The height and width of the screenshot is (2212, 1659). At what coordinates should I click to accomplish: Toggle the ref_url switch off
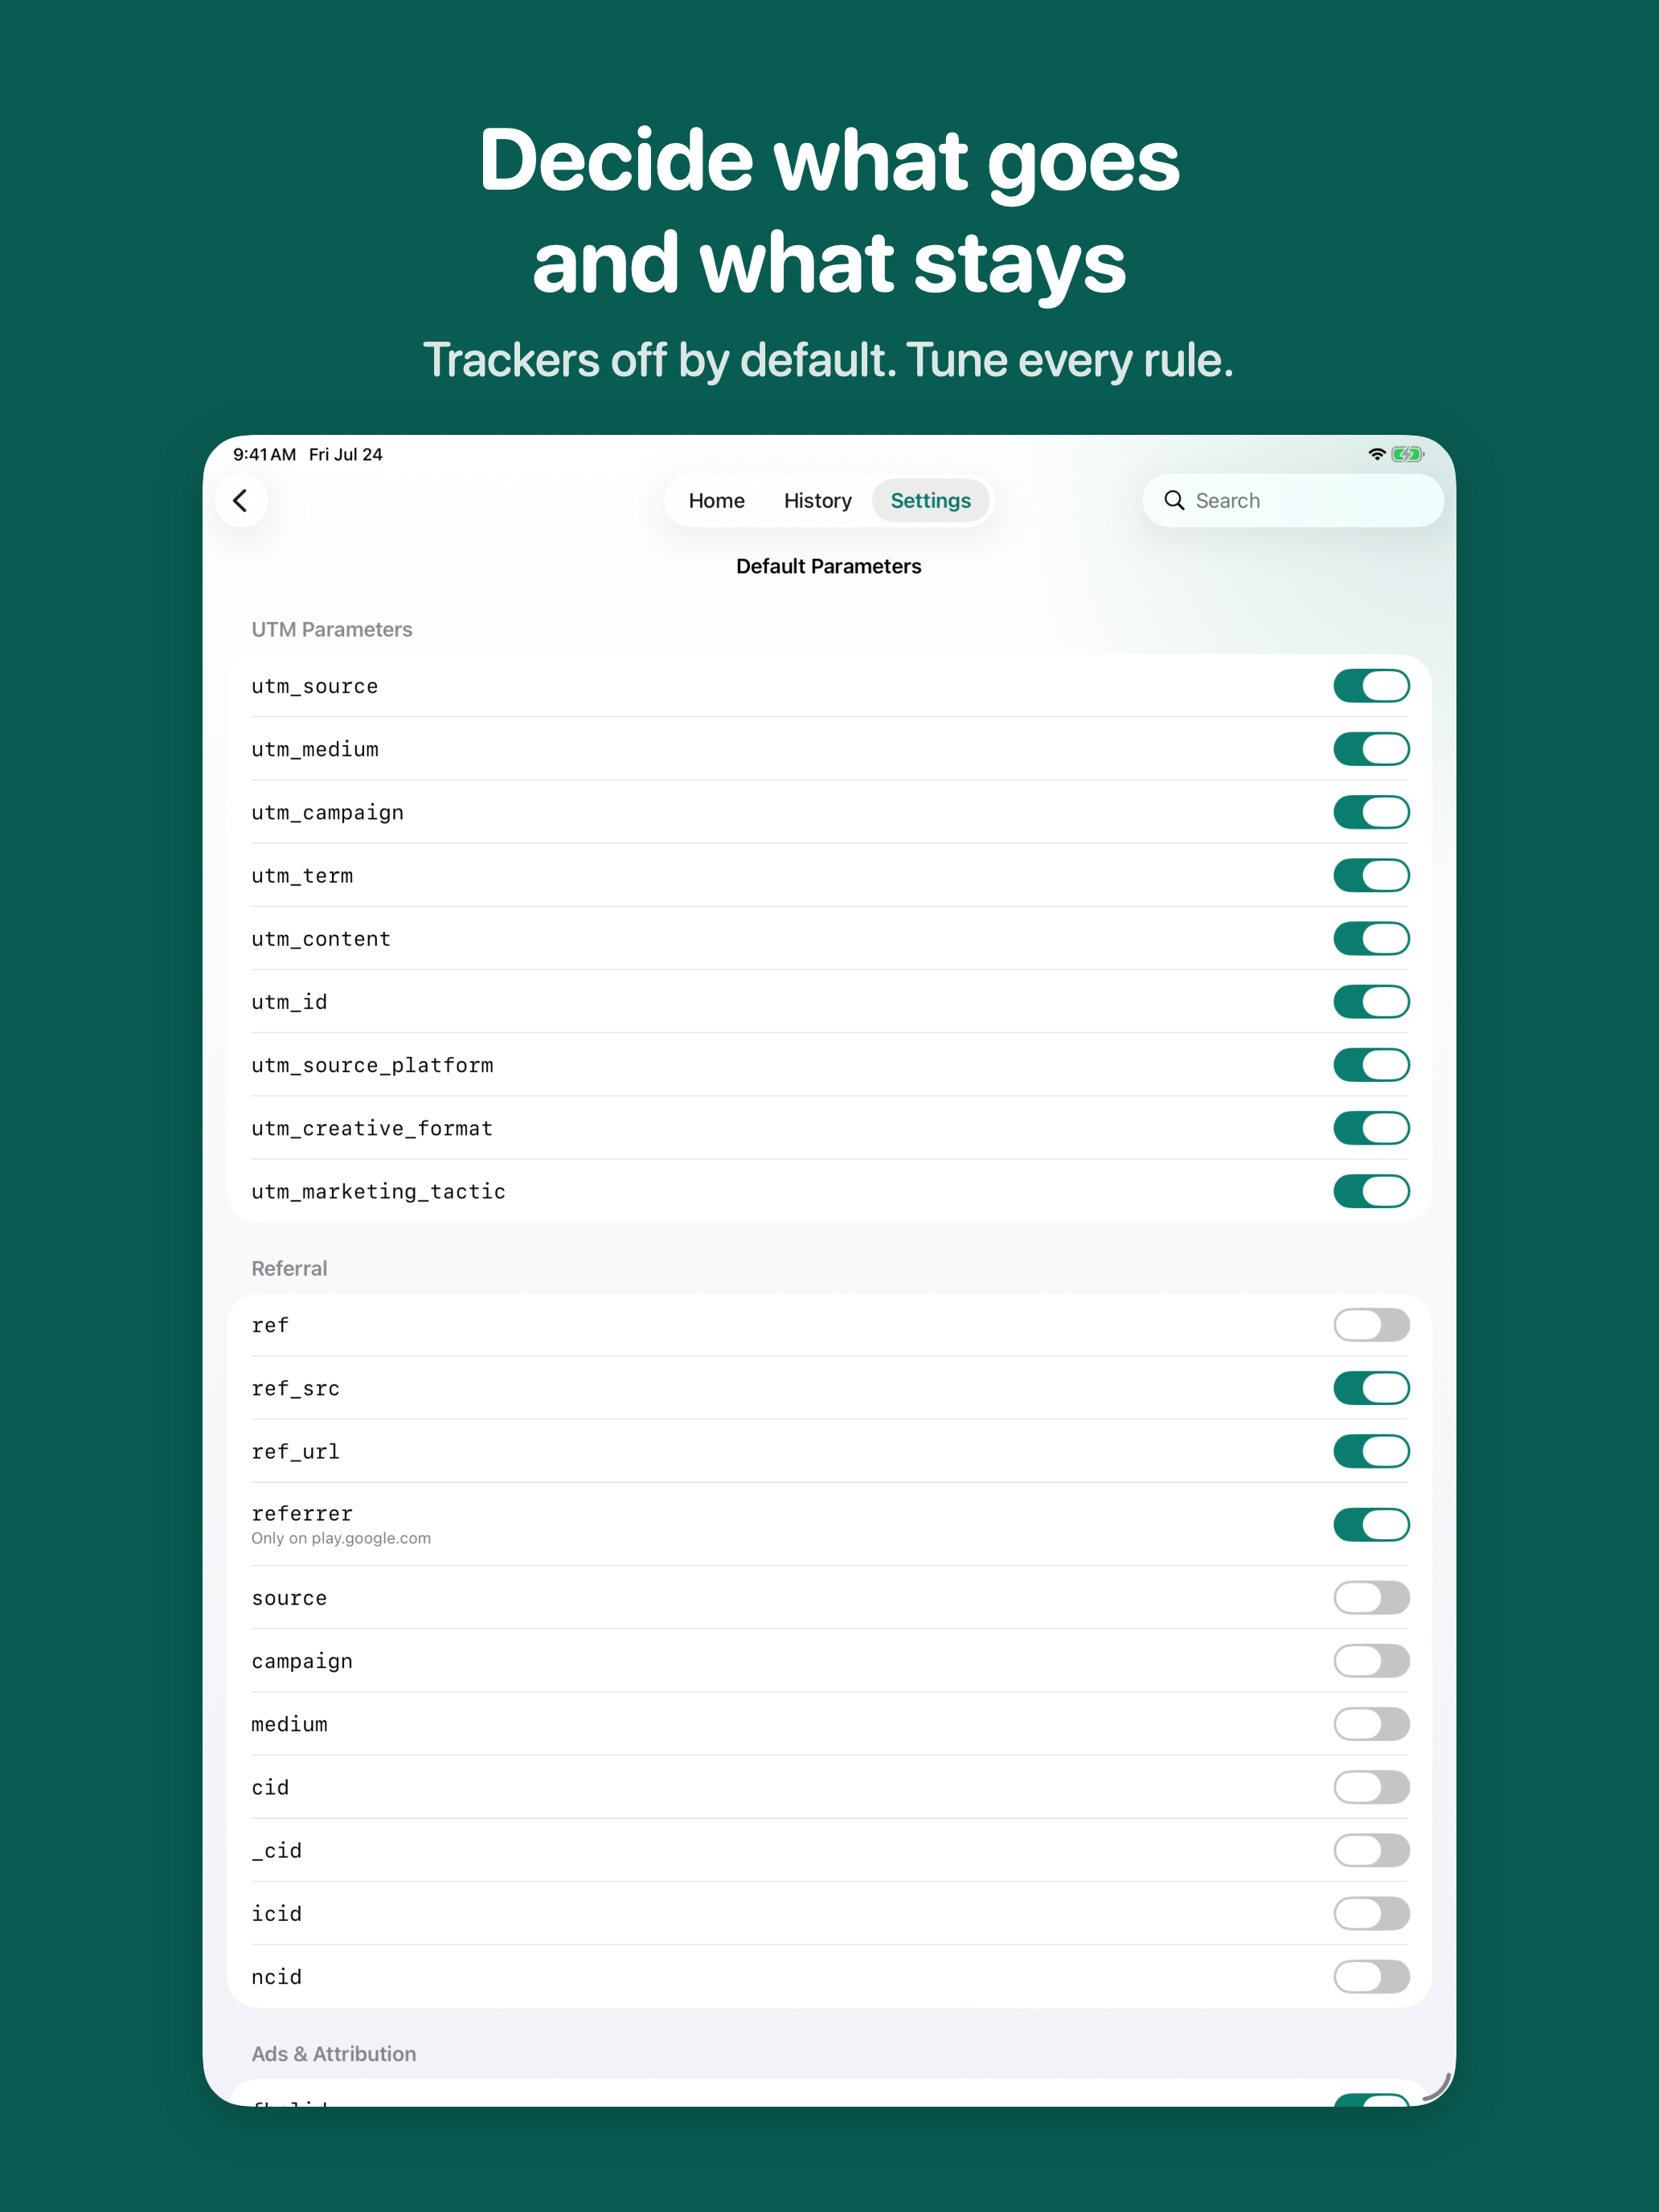point(1371,1451)
